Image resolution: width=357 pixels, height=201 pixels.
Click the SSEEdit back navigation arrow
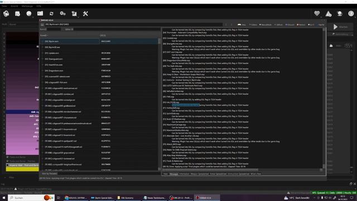[x=226, y=25]
